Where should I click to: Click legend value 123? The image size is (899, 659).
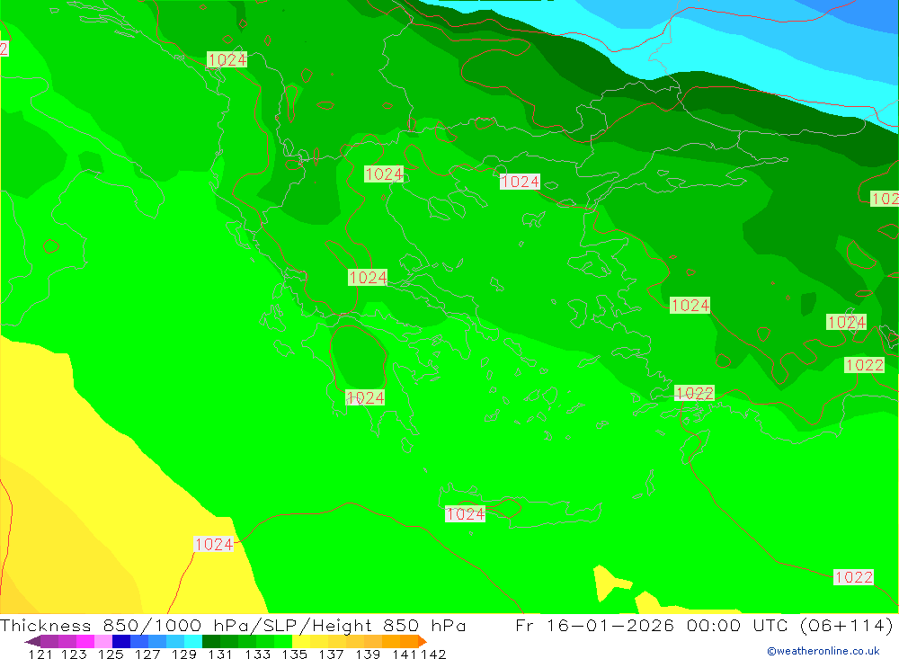click(74, 654)
